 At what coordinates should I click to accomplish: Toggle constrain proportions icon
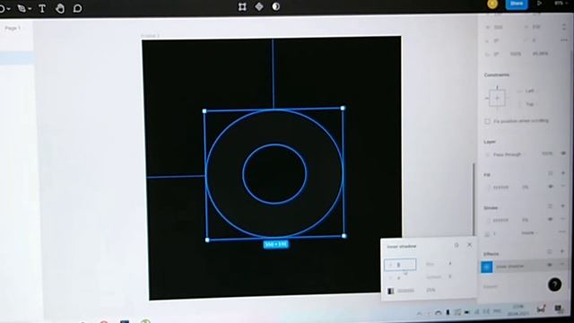(564, 27)
